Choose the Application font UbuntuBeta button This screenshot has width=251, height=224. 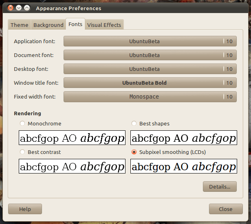pyautogui.click(x=150, y=41)
